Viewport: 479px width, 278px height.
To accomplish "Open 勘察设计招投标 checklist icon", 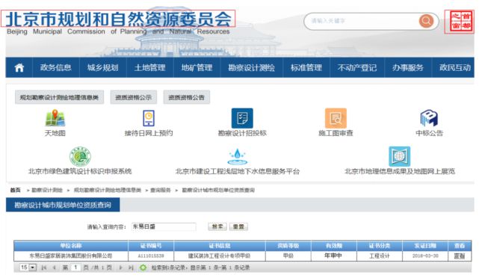I will 242,118.
